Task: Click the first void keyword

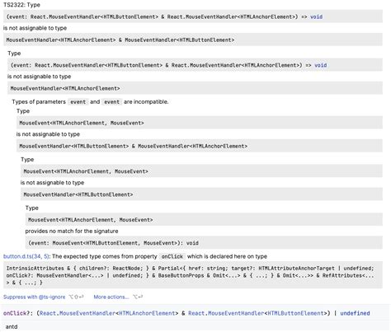Action: point(316,16)
